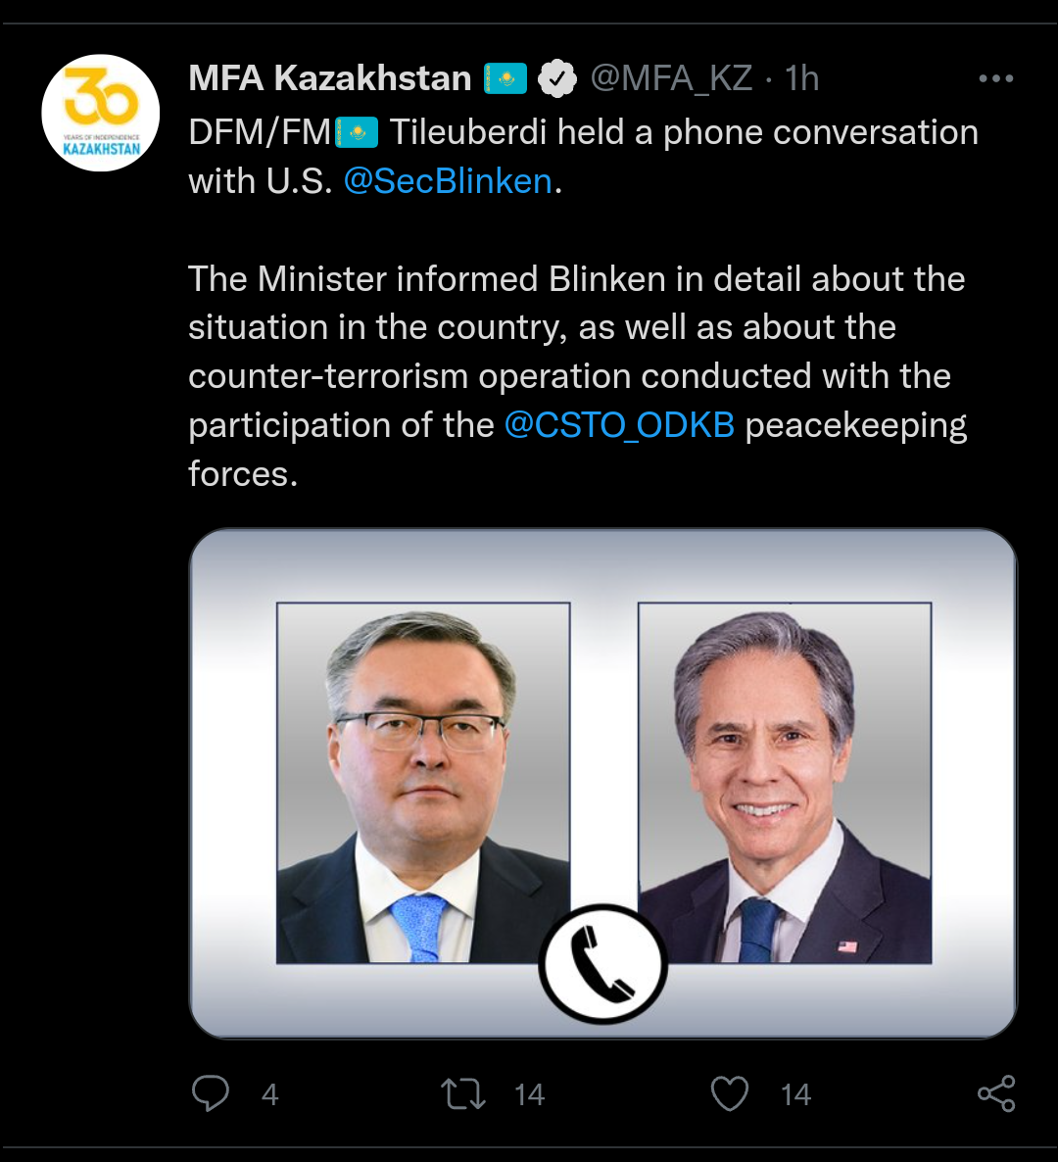Screen dimensions: 1058x1162
Task: Click the phone handset icon in the image
Action: click(602, 963)
